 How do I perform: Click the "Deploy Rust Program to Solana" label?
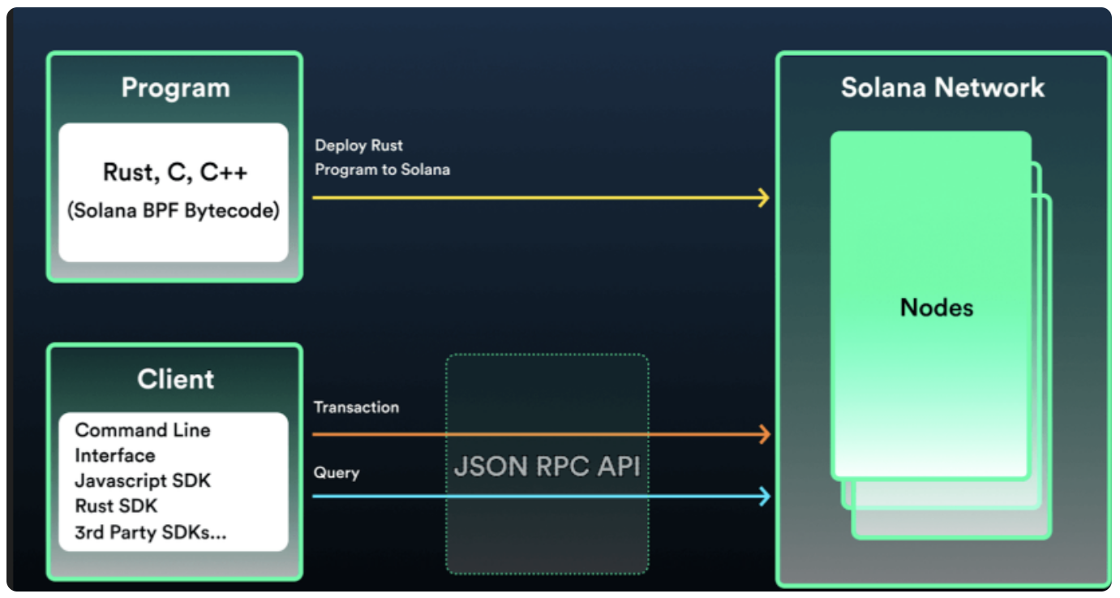click(382, 157)
